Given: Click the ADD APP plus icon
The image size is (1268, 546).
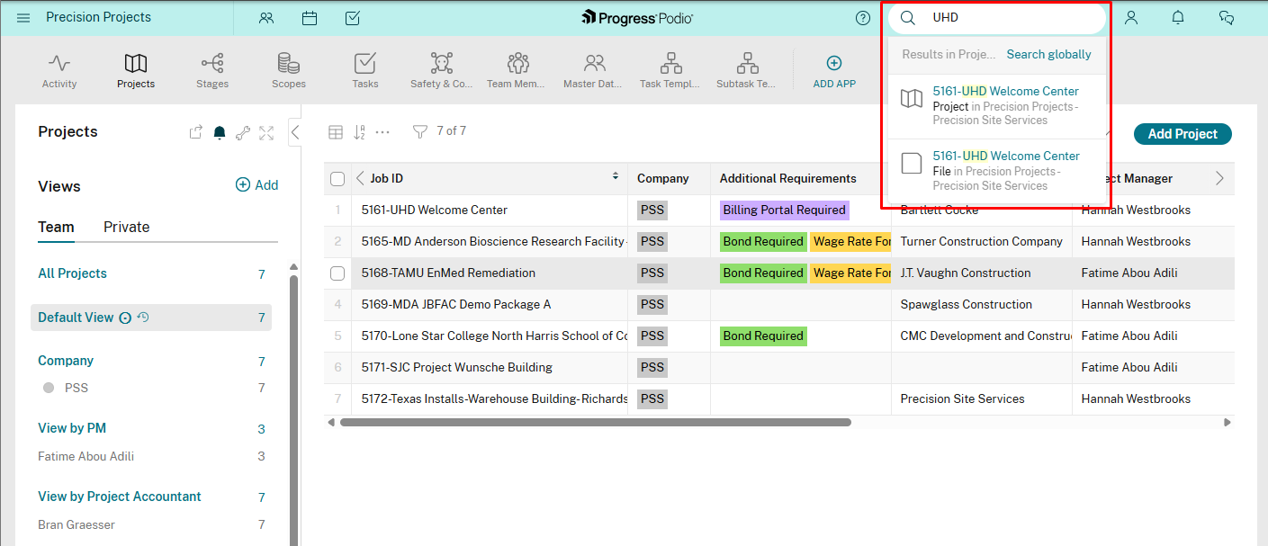Looking at the screenshot, I should tap(833, 63).
